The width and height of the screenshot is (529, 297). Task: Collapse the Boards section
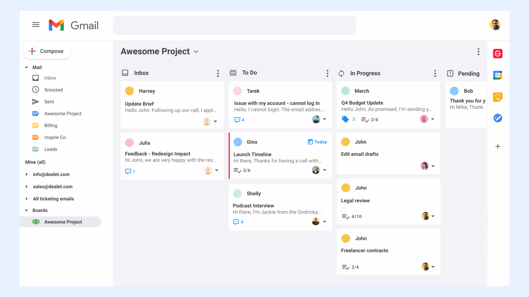click(x=26, y=210)
